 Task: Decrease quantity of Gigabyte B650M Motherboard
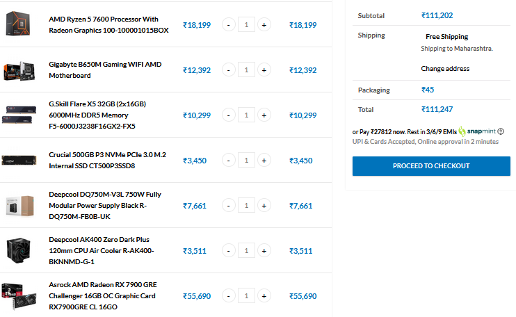228,70
